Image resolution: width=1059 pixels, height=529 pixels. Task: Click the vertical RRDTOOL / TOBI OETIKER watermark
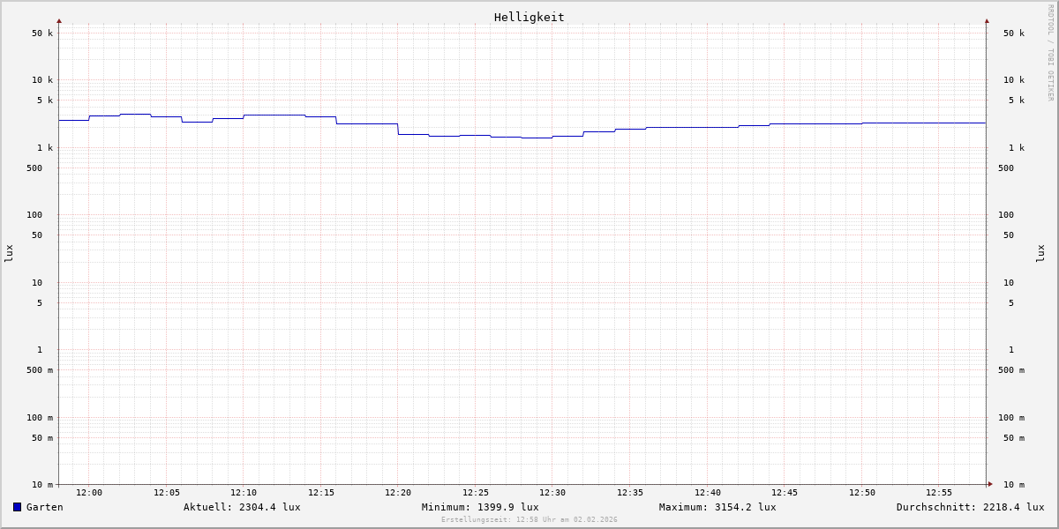pos(1050,53)
